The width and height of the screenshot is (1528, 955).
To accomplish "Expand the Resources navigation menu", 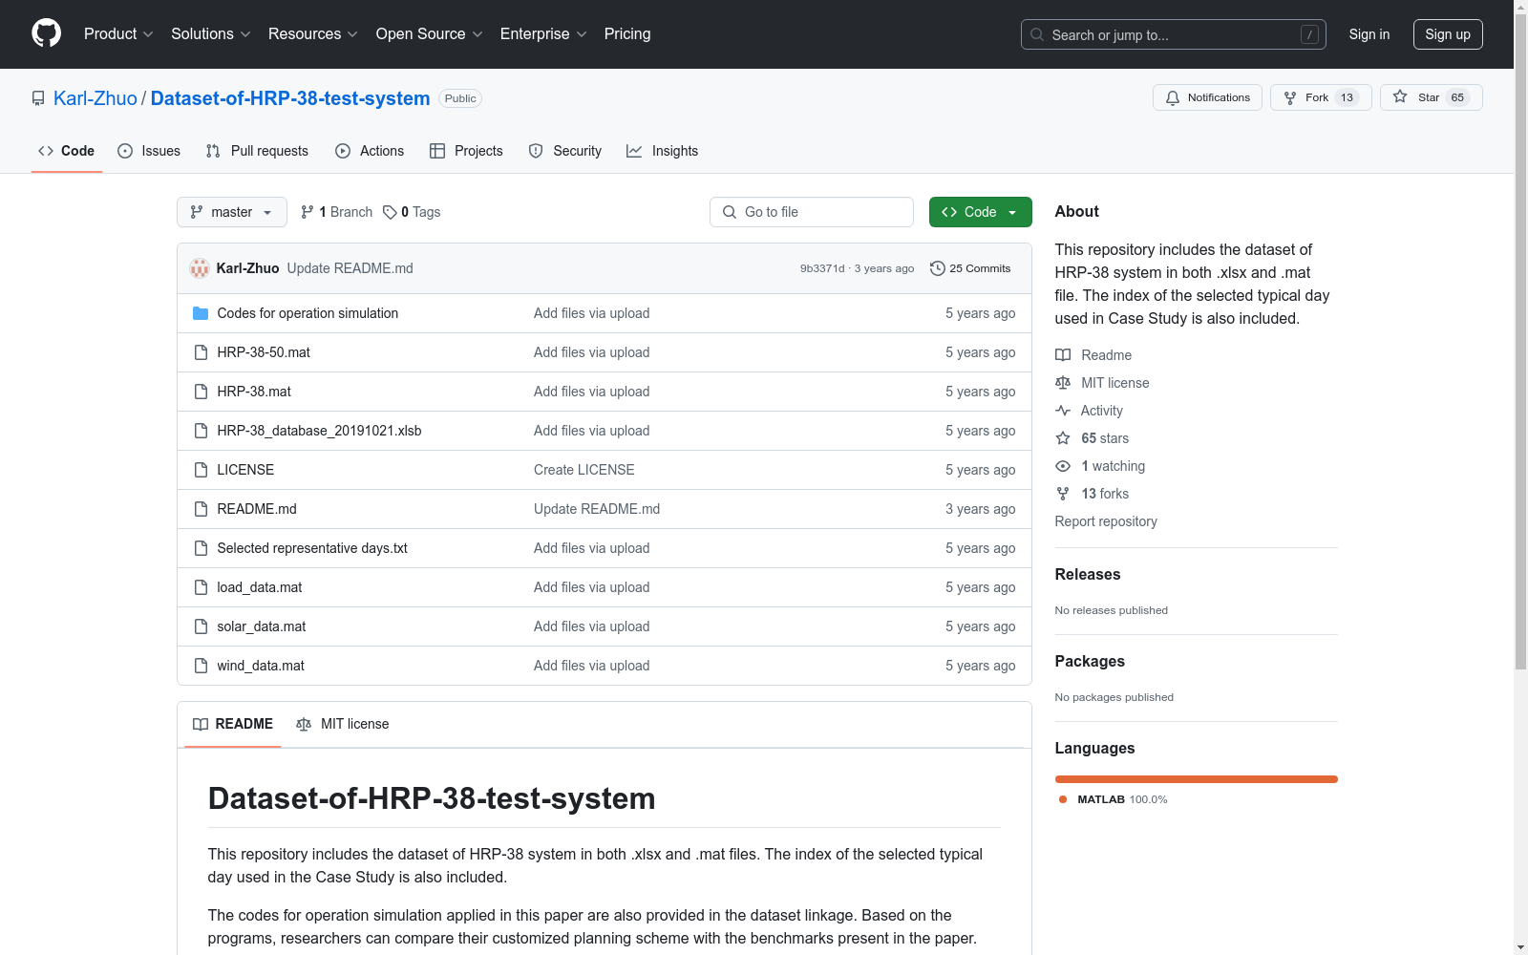I will pos(312,33).
